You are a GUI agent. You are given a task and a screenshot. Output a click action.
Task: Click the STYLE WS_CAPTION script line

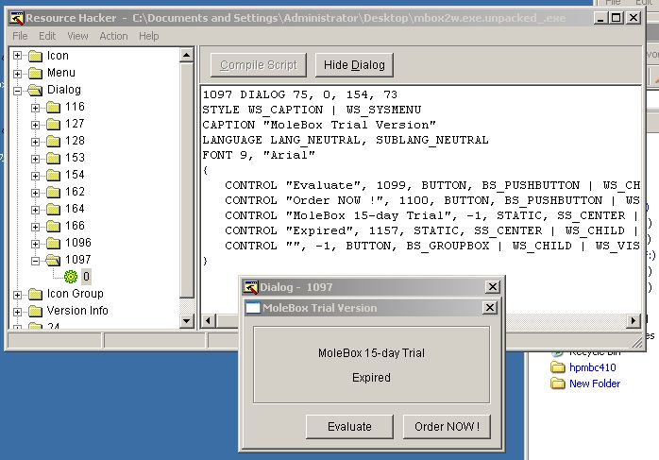(x=312, y=110)
